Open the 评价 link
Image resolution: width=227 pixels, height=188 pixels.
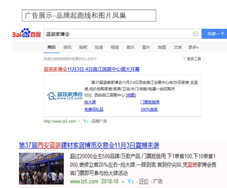pos(144,181)
